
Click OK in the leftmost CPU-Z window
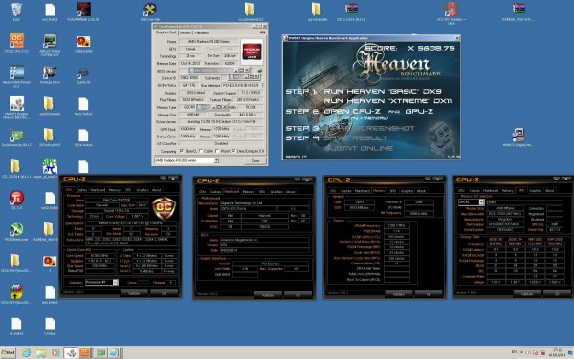pyautogui.click(x=164, y=293)
